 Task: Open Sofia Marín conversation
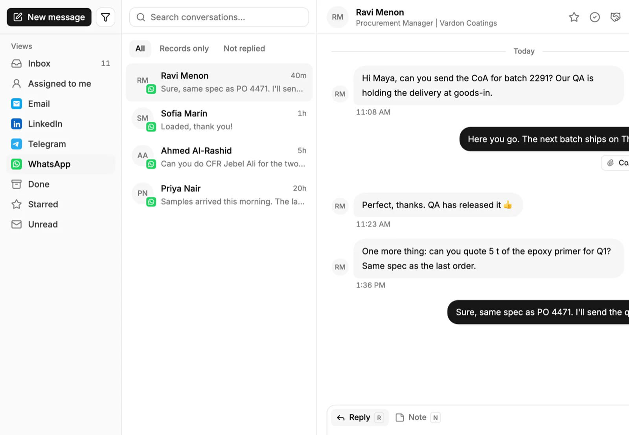[219, 120]
